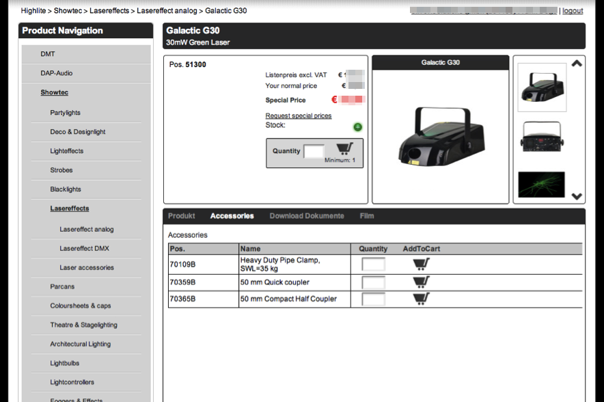Viewport: 604px width, 402px height.
Task: Open the Lasereffect analog subcategory in the sidebar
Action: (x=87, y=229)
